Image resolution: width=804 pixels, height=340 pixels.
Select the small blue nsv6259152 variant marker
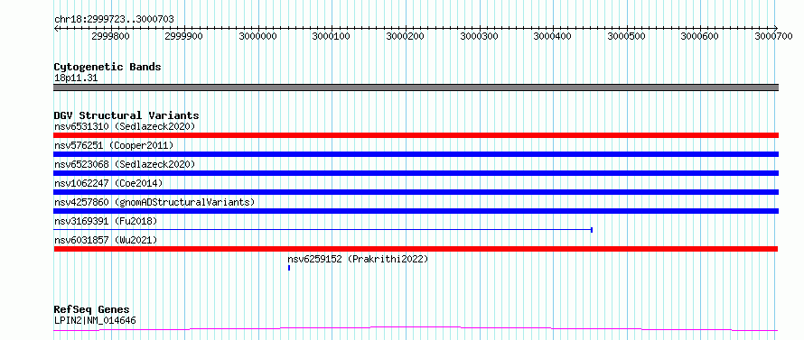[x=289, y=268]
